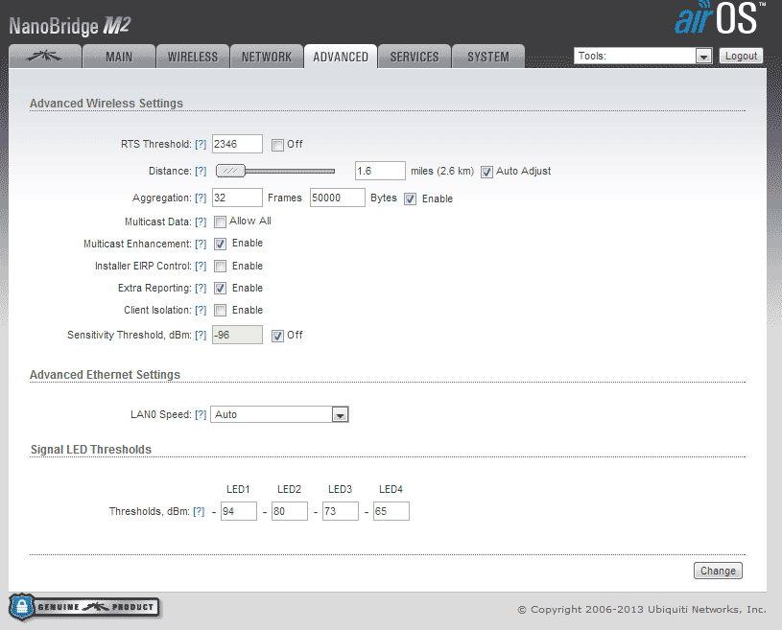The width and height of the screenshot is (782, 630).
Task: Click the airOS logo
Action: 720,18
